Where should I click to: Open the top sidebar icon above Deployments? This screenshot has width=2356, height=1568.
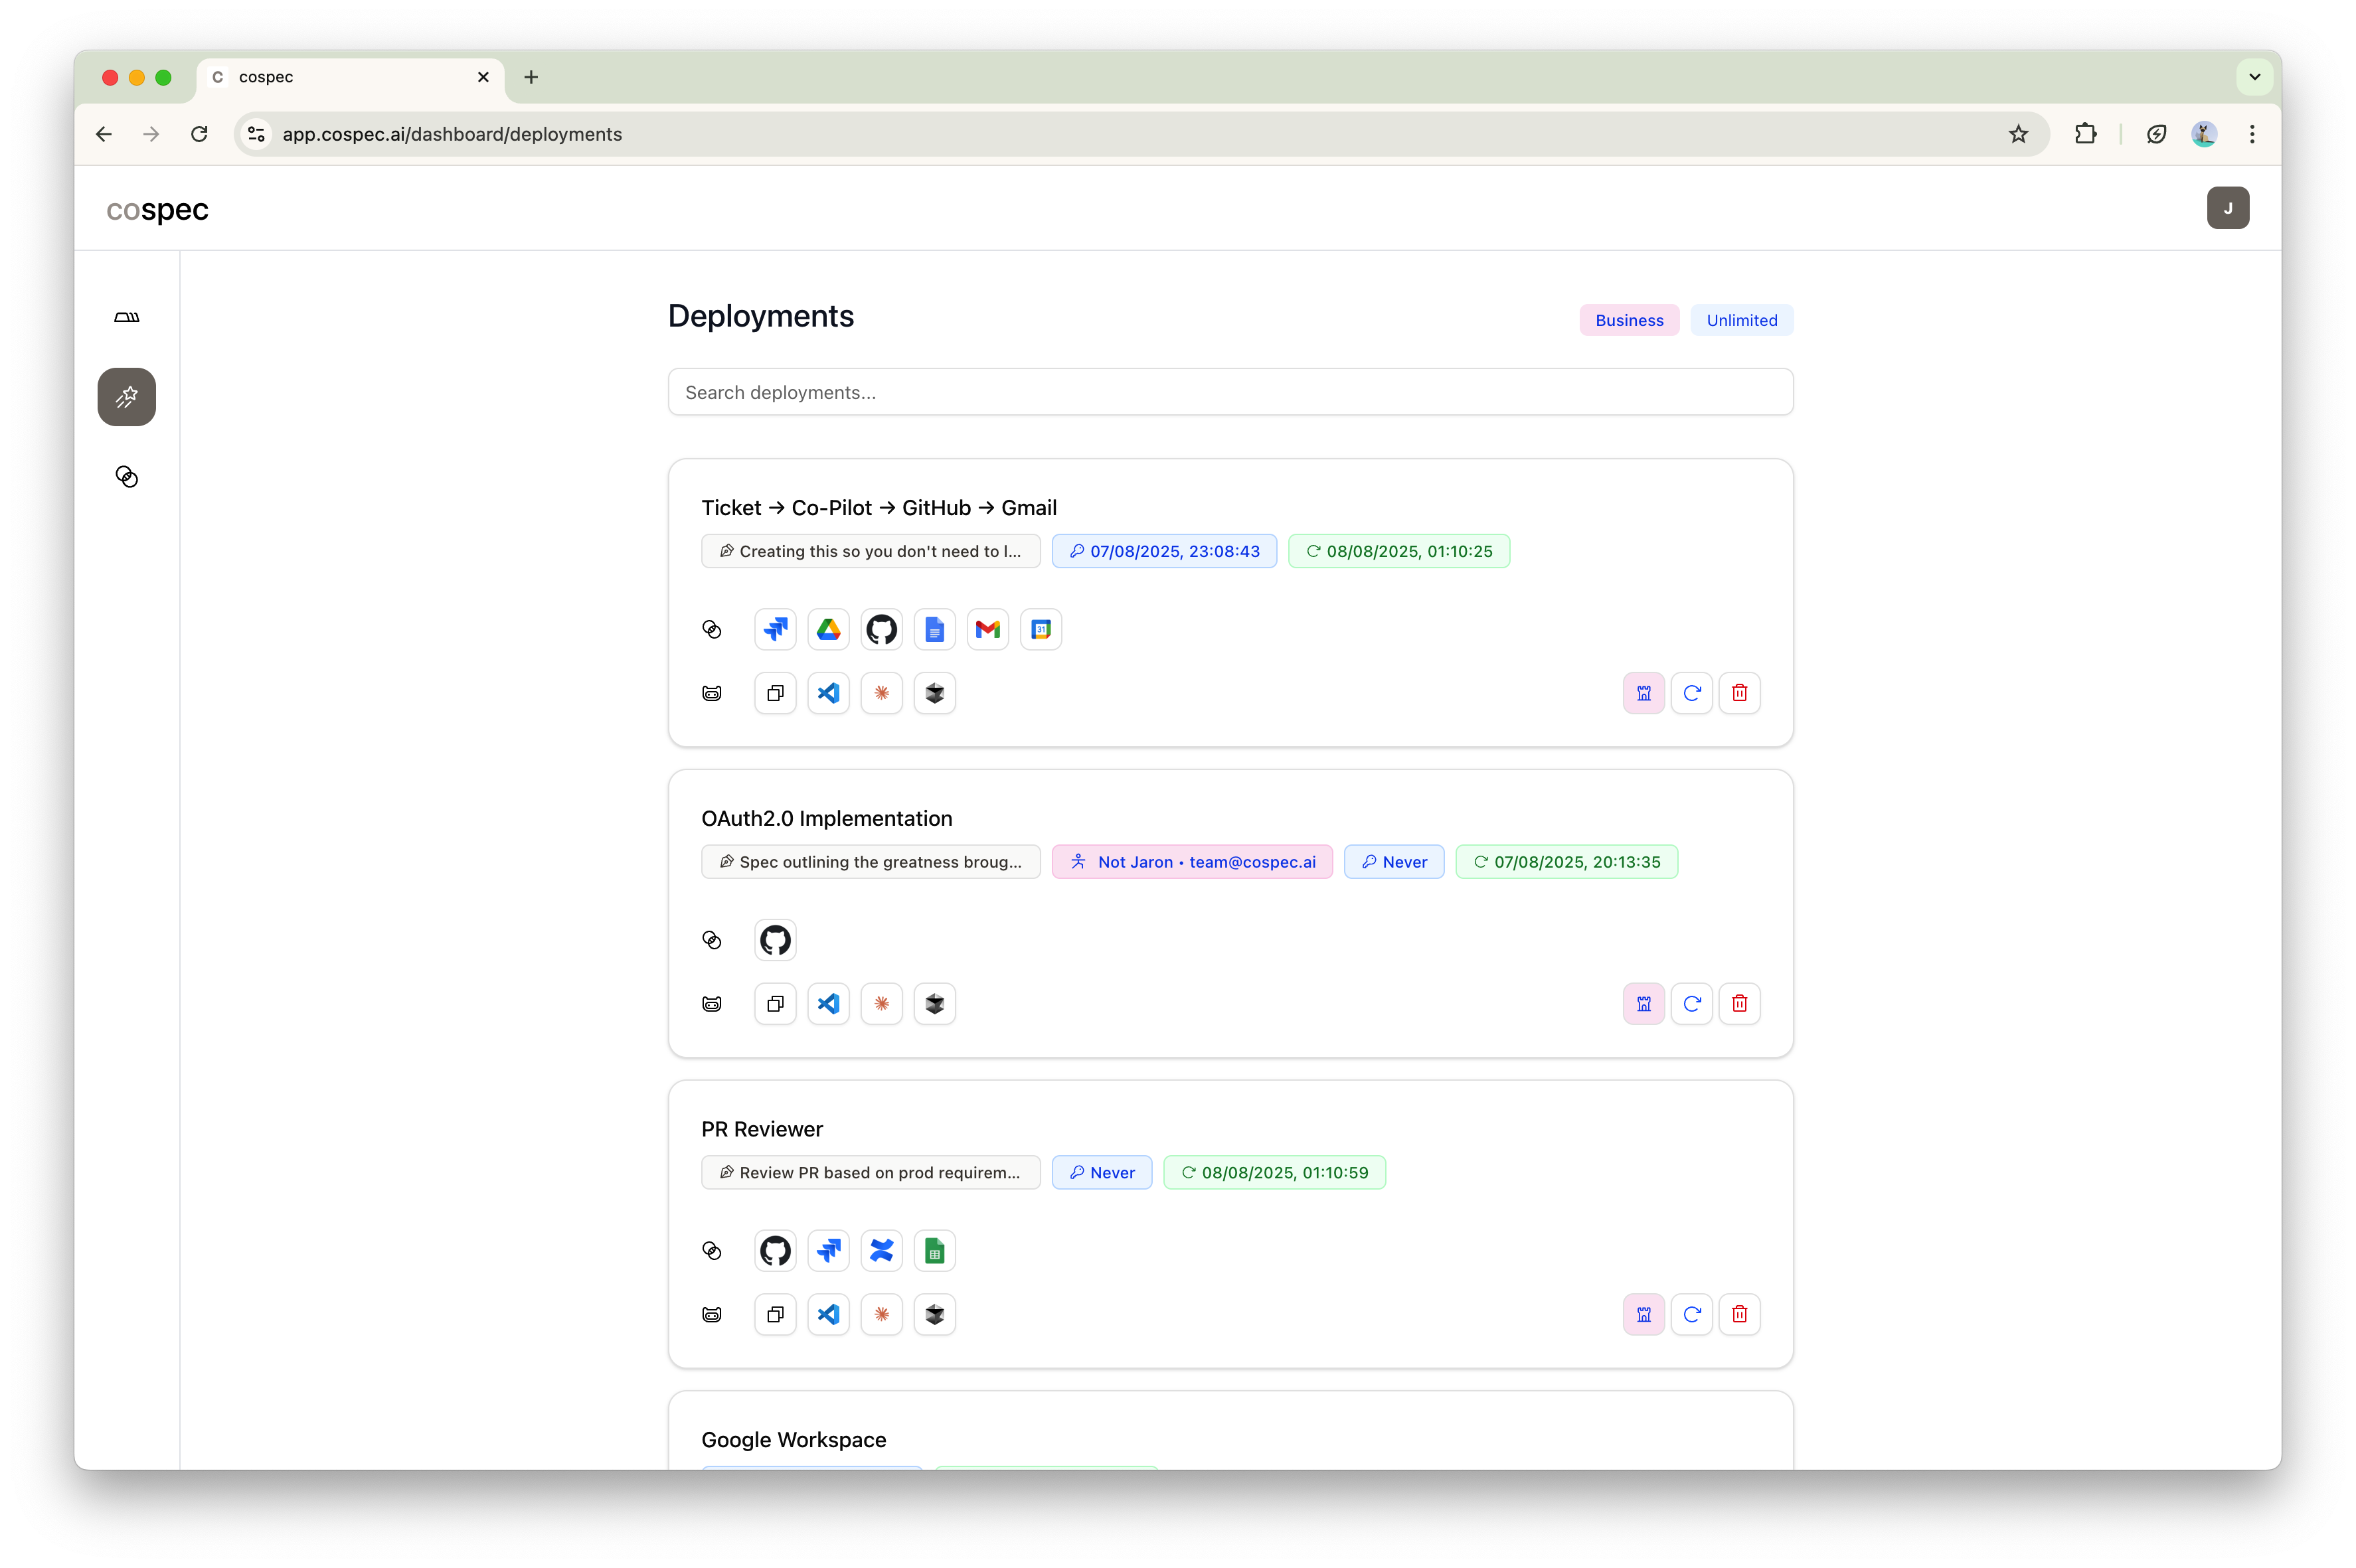pyautogui.click(x=126, y=317)
